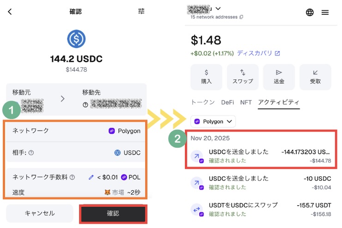The width and height of the screenshot is (342, 228).
Task: Click the help icon beside 相手
Action: pos(31,153)
